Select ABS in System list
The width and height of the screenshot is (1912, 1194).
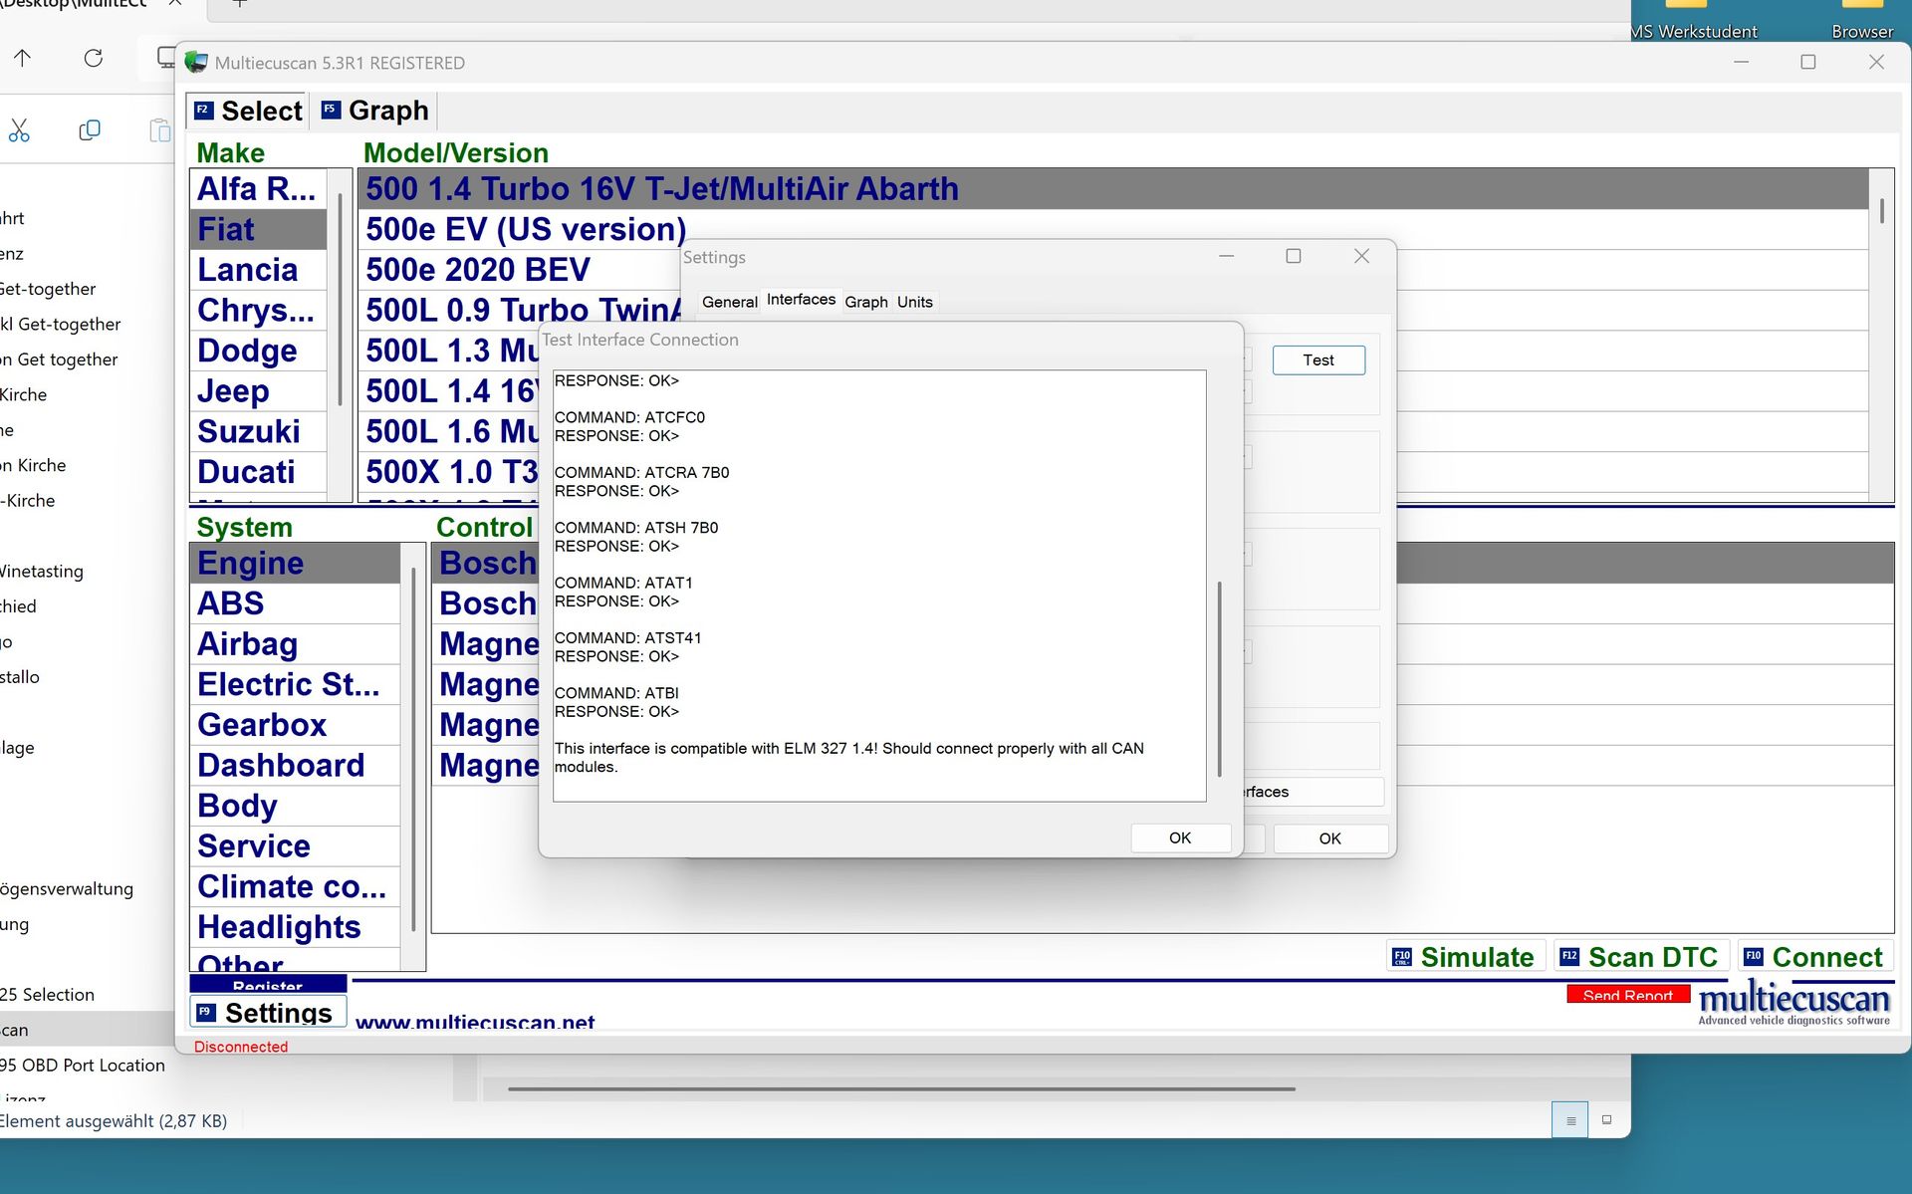(295, 603)
